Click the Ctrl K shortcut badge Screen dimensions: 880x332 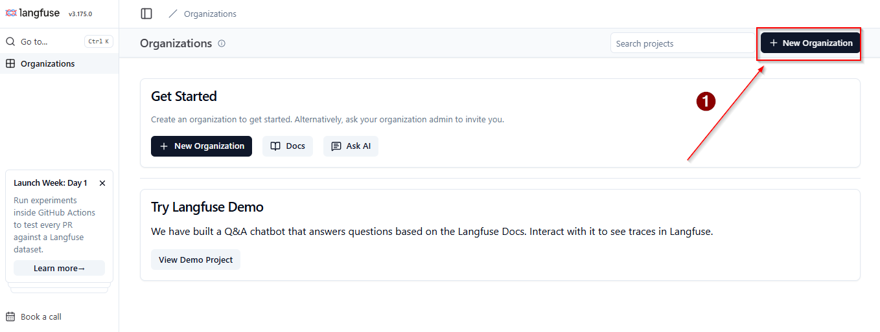[98, 41]
